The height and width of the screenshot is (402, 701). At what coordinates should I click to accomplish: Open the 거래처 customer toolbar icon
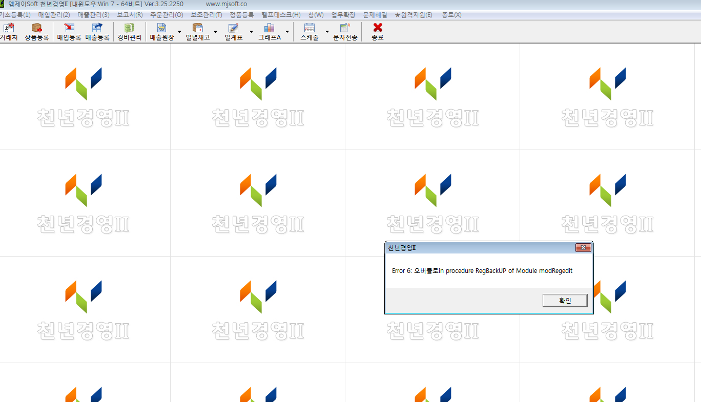point(8,32)
